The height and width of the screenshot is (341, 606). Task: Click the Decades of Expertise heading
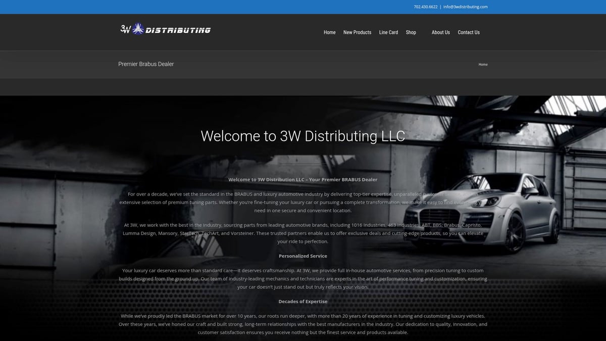(302, 302)
